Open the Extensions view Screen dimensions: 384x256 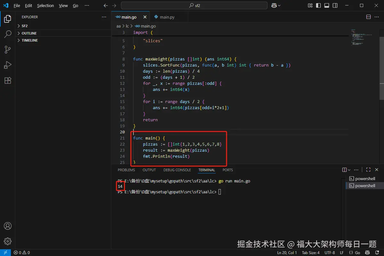pyautogui.click(x=8, y=80)
